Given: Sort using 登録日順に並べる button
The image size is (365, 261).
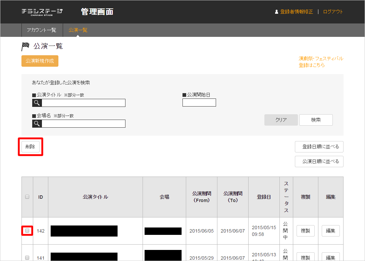Looking at the screenshot, I should tap(319, 147).
